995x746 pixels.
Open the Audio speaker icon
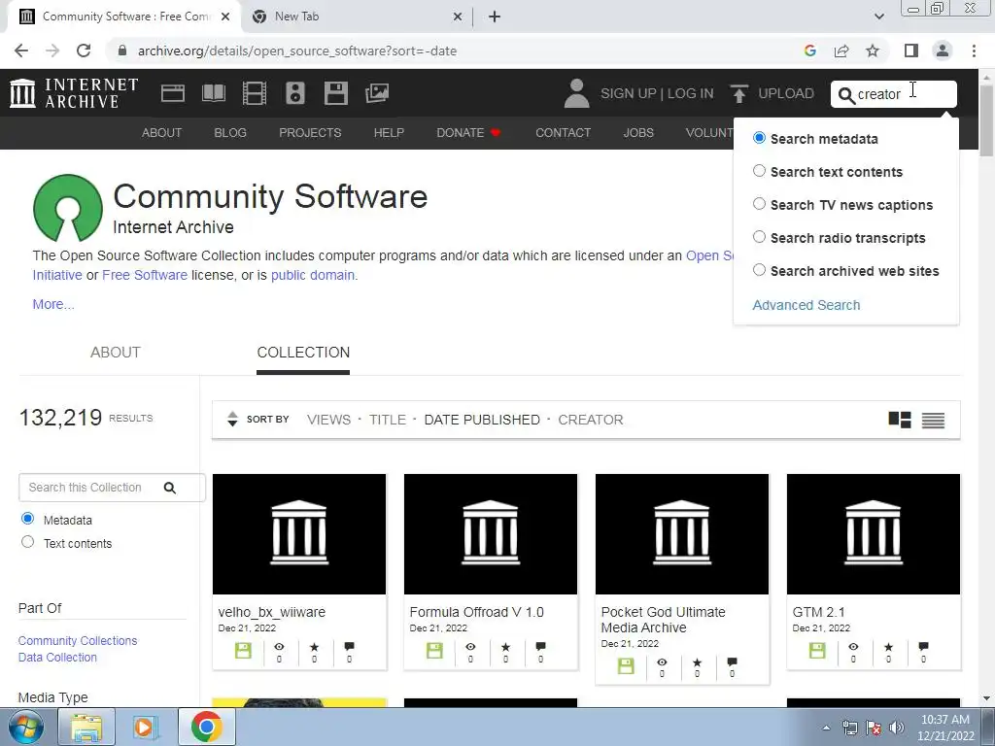tap(295, 93)
